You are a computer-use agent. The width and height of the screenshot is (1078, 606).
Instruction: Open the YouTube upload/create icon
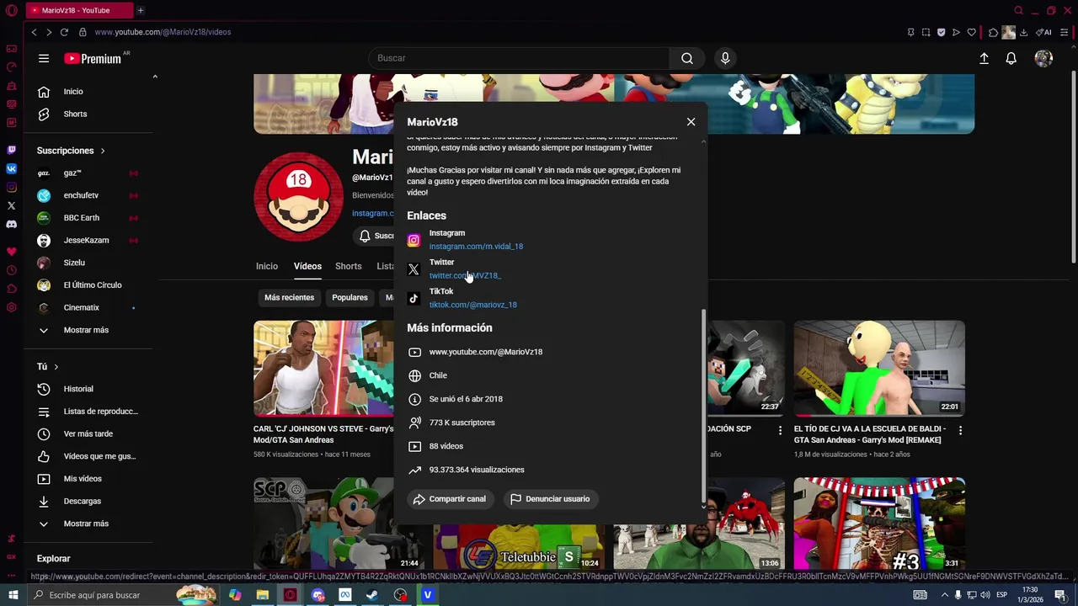pyautogui.click(x=984, y=58)
